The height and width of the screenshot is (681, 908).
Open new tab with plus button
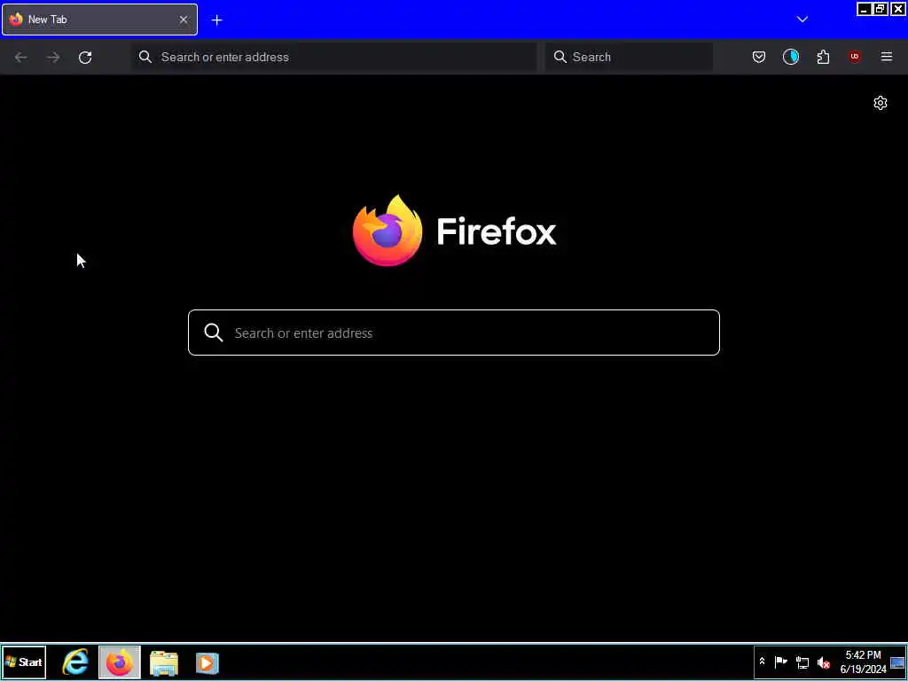pyautogui.click(x=216, y=20)
